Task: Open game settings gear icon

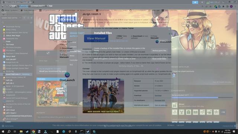Action: click(222, 54)
